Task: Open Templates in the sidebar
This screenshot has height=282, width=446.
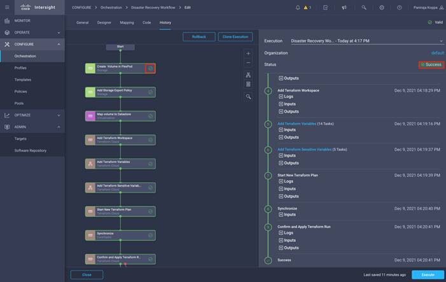Action: pyautogui.click(x=32, y=80)
